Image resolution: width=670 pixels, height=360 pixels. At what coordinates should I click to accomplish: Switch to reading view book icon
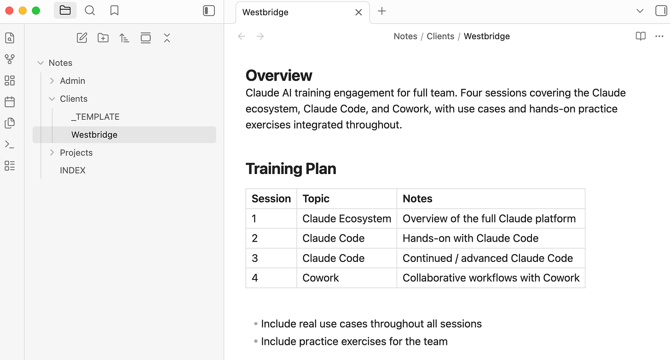[x=641, y=36]
